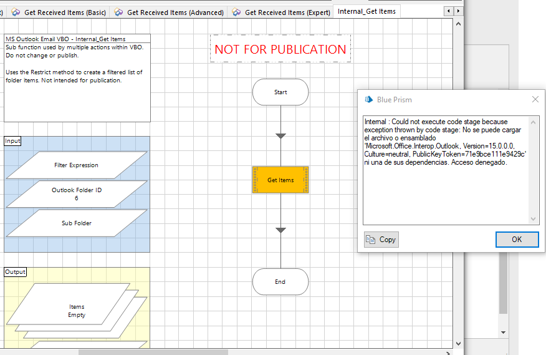Click the Get Items code stage
The image size is (546, 355).
(280, 180)
